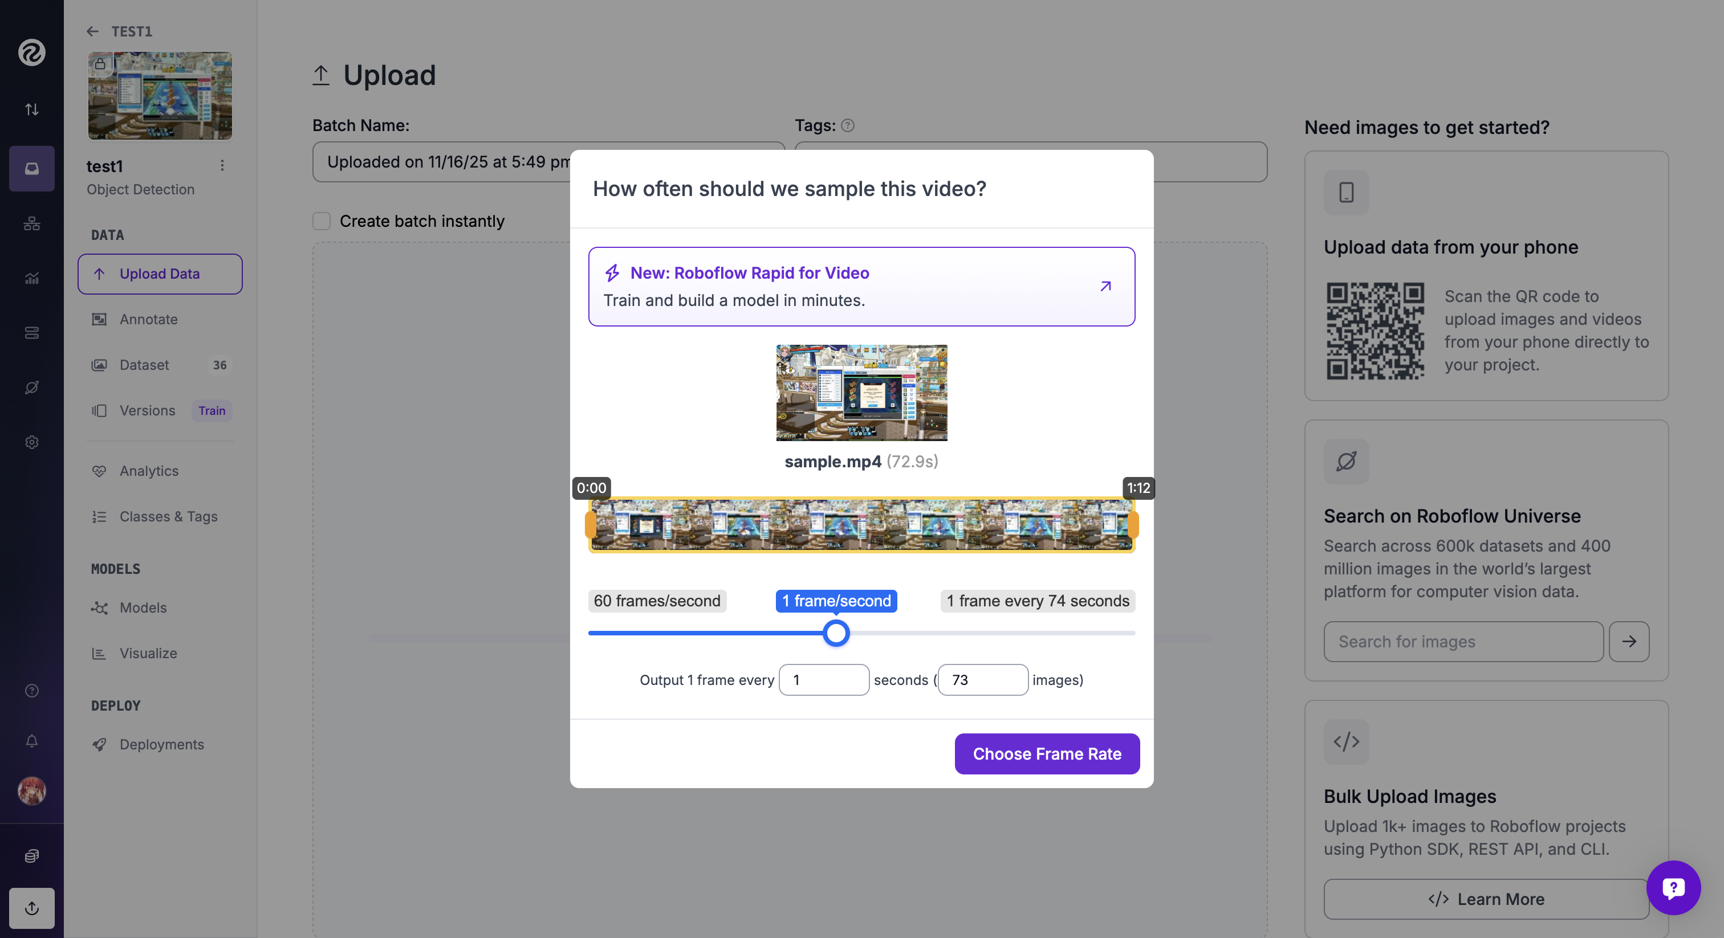Click the back arrow next to TEST1

pos(92,31)
